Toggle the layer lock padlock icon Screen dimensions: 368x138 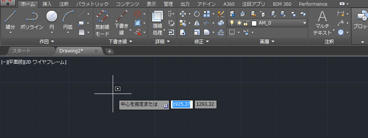pyautogui.click(x=246, y=23)
